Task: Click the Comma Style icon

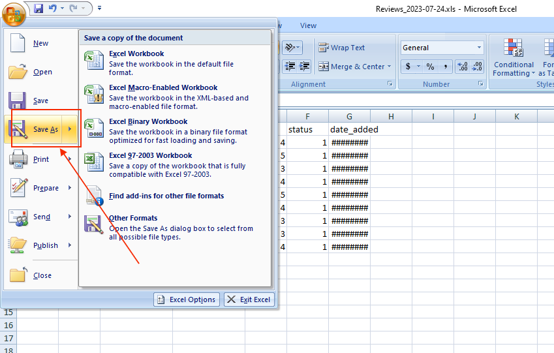Action: [x=446, y=67]
